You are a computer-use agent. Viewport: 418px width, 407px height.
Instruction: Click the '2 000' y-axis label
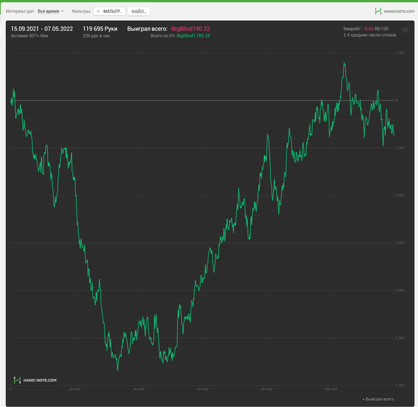[400, 195]
